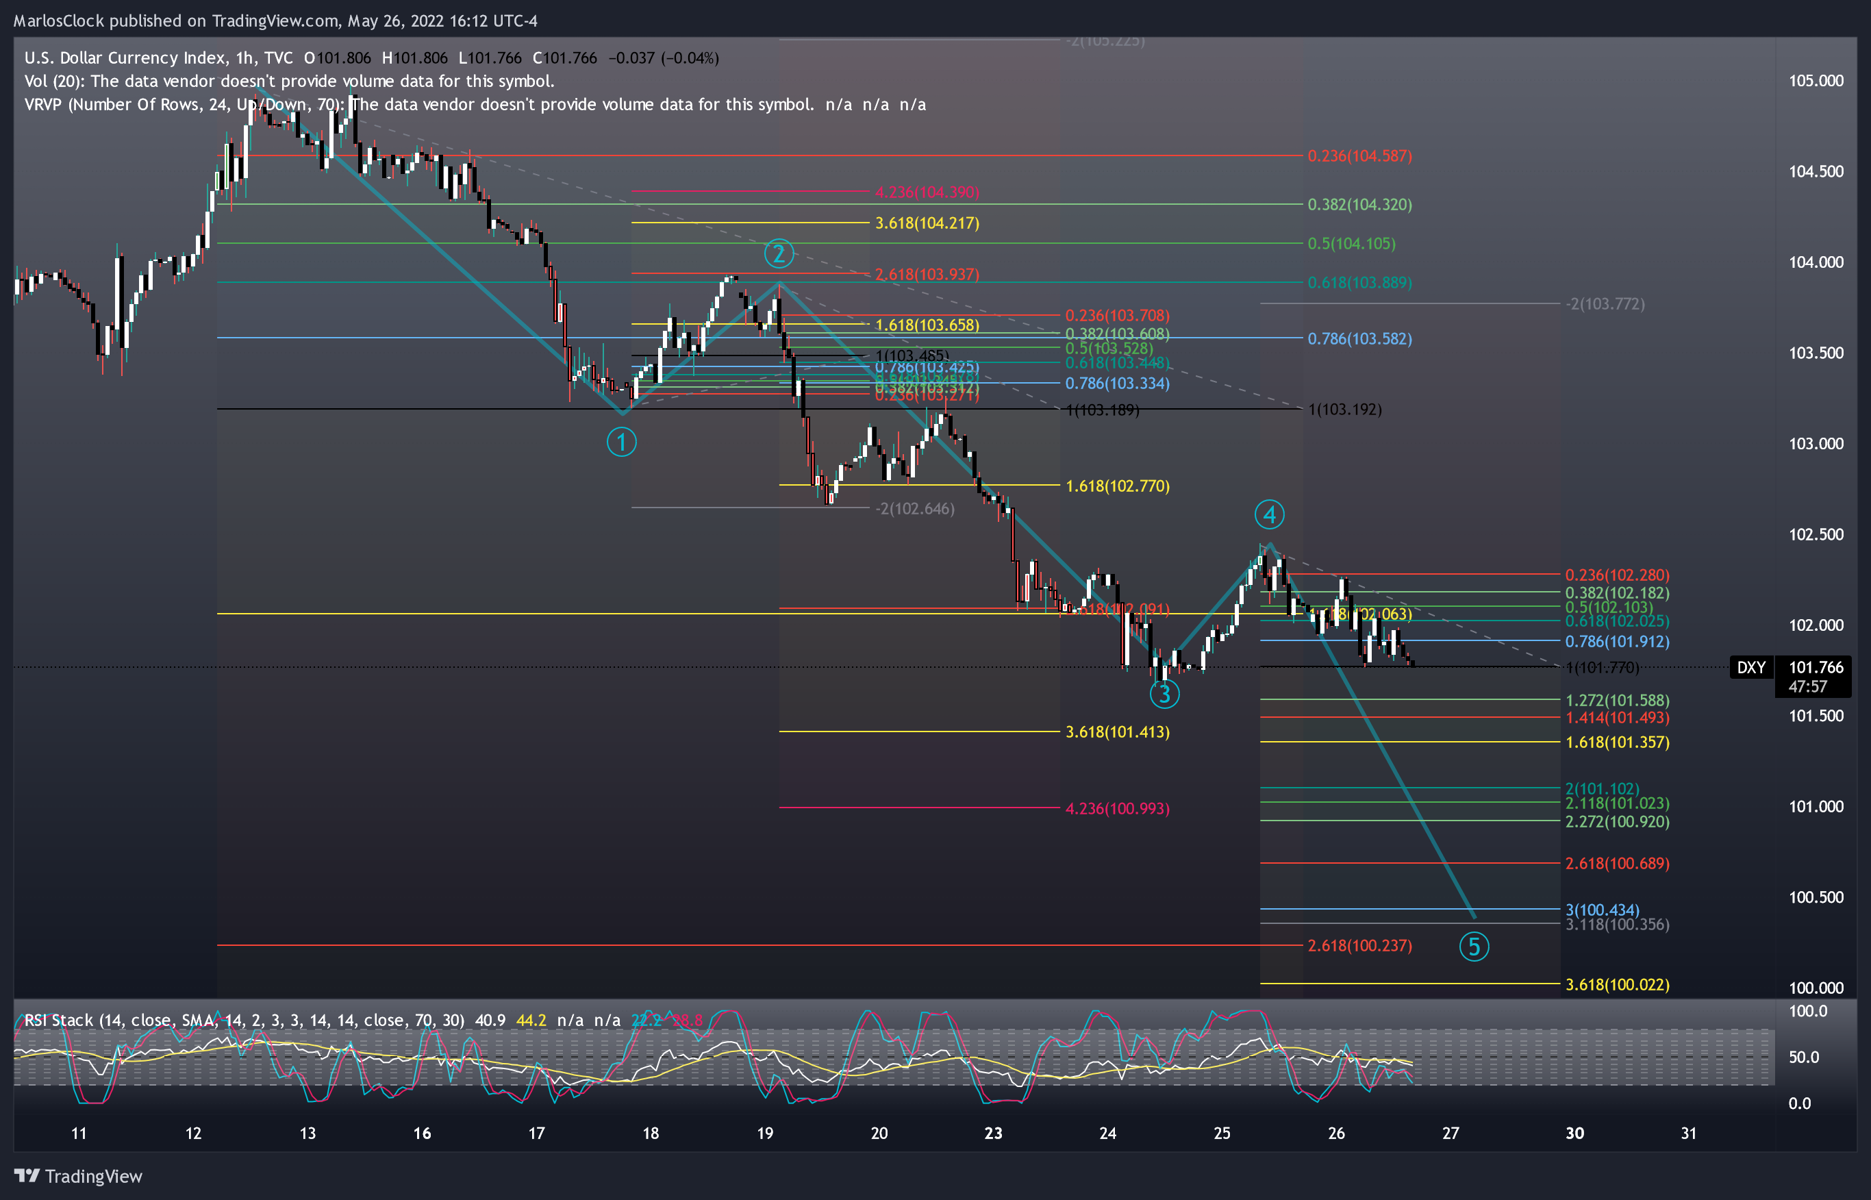Click the 0.382(102.182) Fibonacci label
This screenshot has width=1871, height=1200.
point(1617,592)
